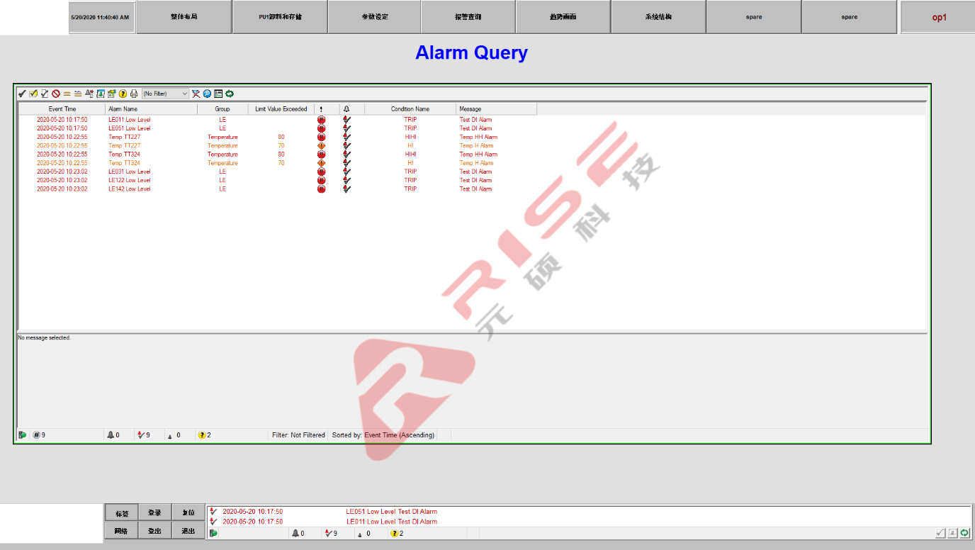Click the Condition Name column header
Image resolution: width=975 pixels, height=550 pixels.
(x=410, y=109)
